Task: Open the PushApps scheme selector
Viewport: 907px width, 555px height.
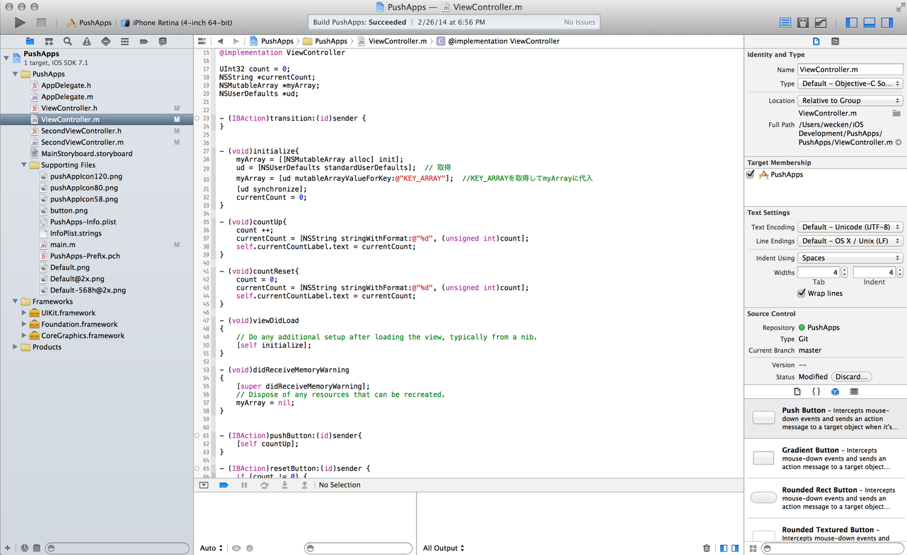Action: (89, 22)
